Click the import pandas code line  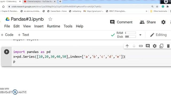pos(32,52)
